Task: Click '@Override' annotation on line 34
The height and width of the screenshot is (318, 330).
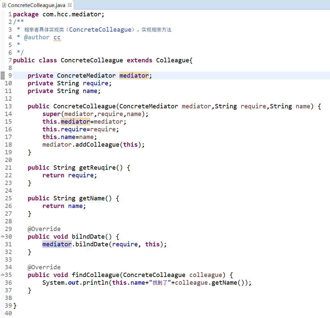Action: (44, 267)
